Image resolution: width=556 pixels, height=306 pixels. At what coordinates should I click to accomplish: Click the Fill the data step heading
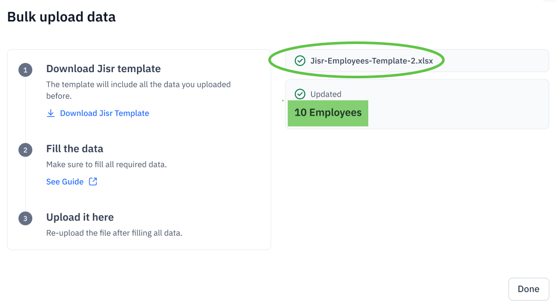click(x=74, y=149)
